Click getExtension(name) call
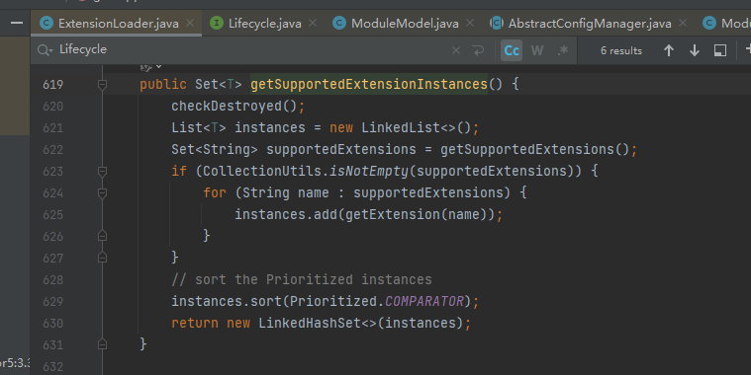 417,214
